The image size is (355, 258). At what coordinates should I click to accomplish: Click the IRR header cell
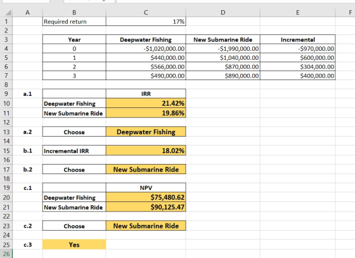point(146,93)
